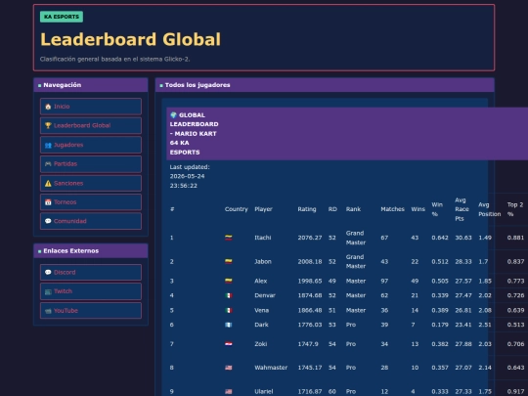Click player name Alex
This screenshot has height=396, width=528.
pyautogui.click(x=261, y=281)
